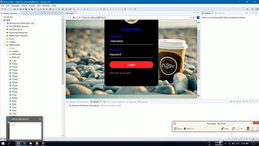
Task: Open the Navigate menu
Action: click(15, 6)
